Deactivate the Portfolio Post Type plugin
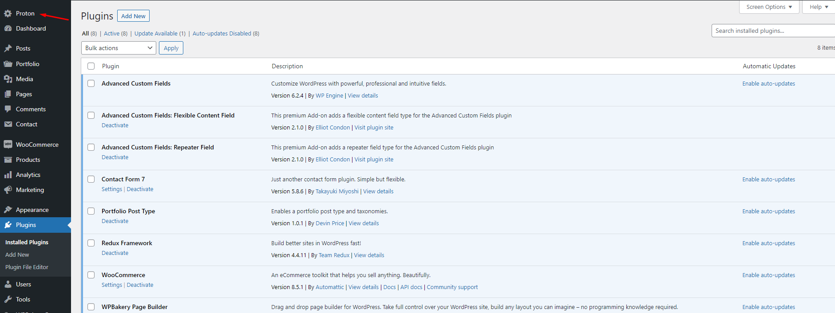 (x=115, y=221)
